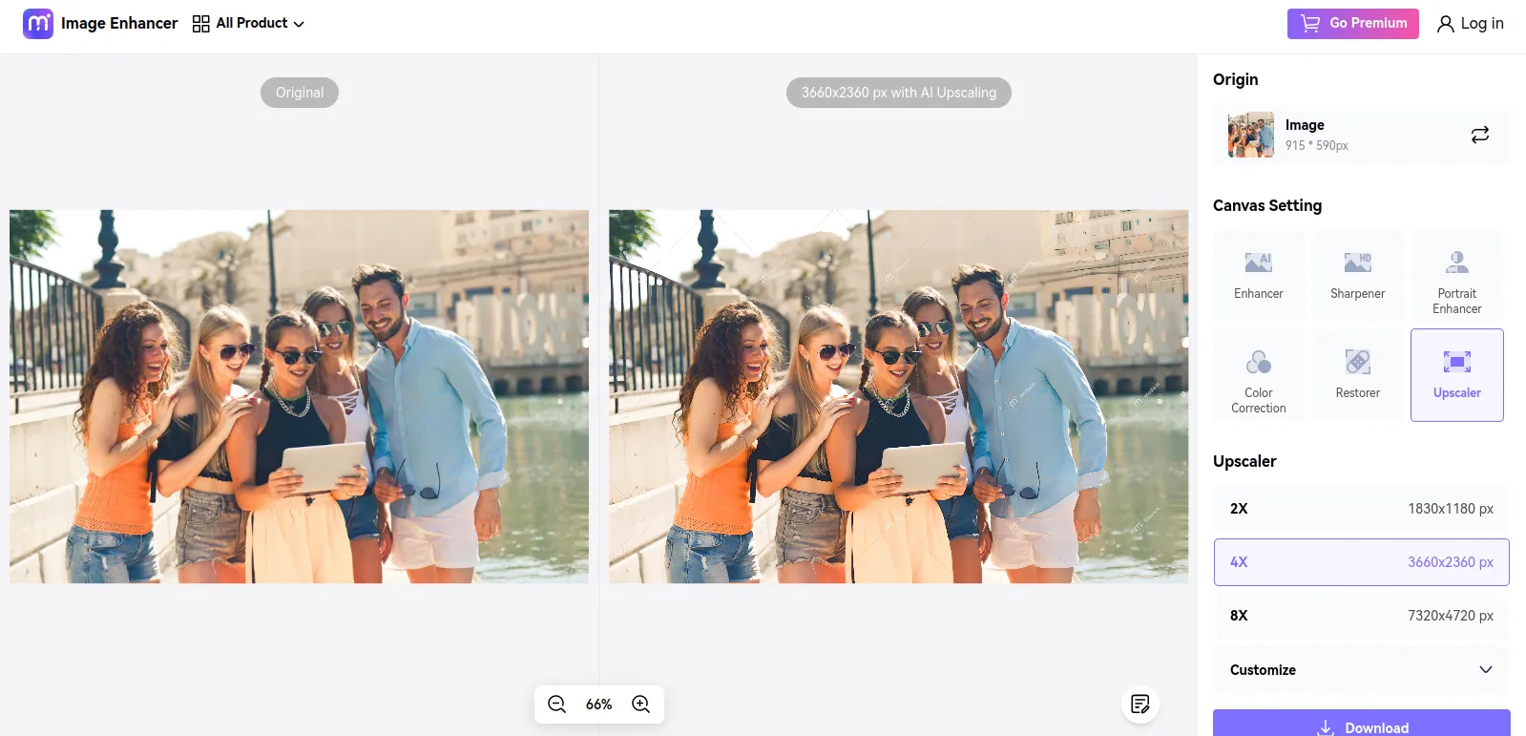Zoom in with the magnifier plus icon

[641, 704]
